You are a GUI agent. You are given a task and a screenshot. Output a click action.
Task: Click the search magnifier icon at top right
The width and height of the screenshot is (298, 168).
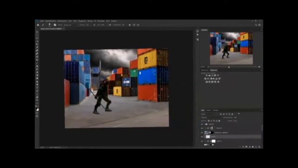tap(256, 25)
